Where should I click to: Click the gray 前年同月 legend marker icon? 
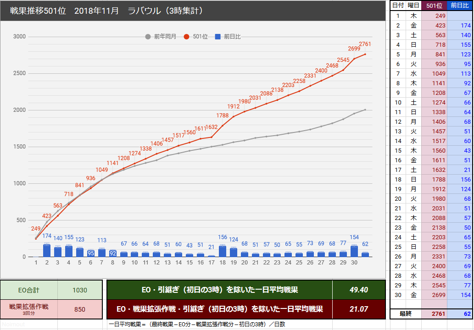(x=148, y=36)
